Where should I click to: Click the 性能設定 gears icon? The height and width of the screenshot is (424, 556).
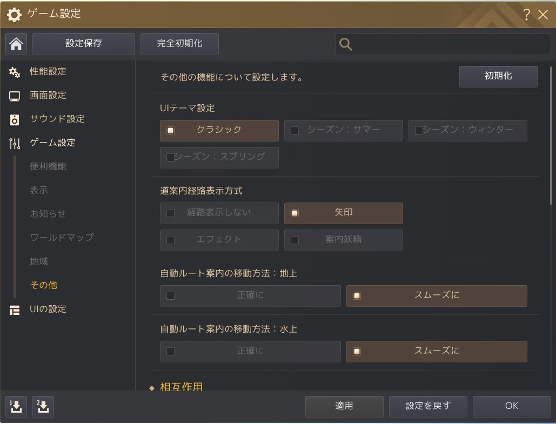pyautogui.click(x=15, y=72)
